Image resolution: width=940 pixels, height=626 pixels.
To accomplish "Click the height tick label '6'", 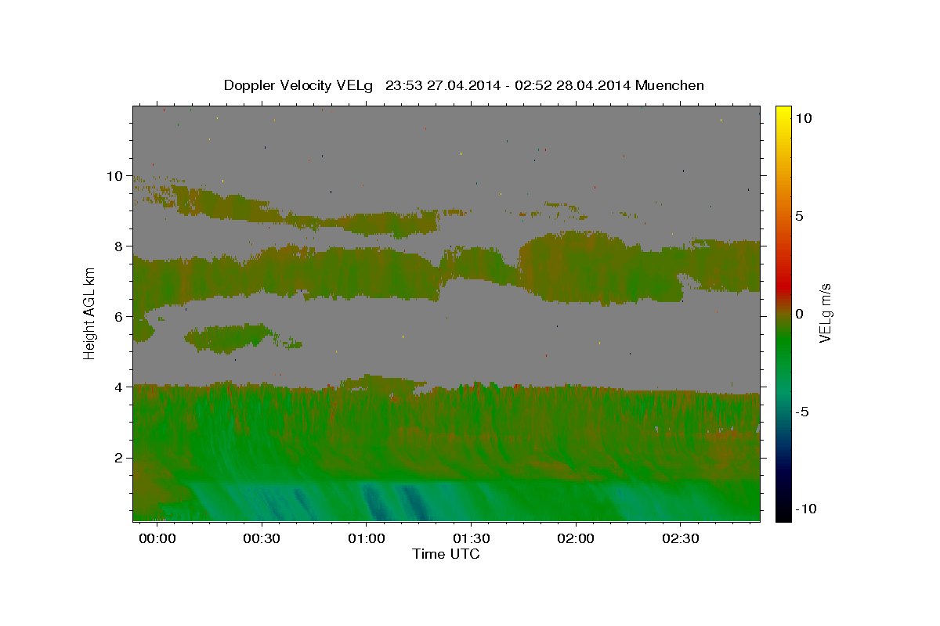I will [x=118, y=317].
